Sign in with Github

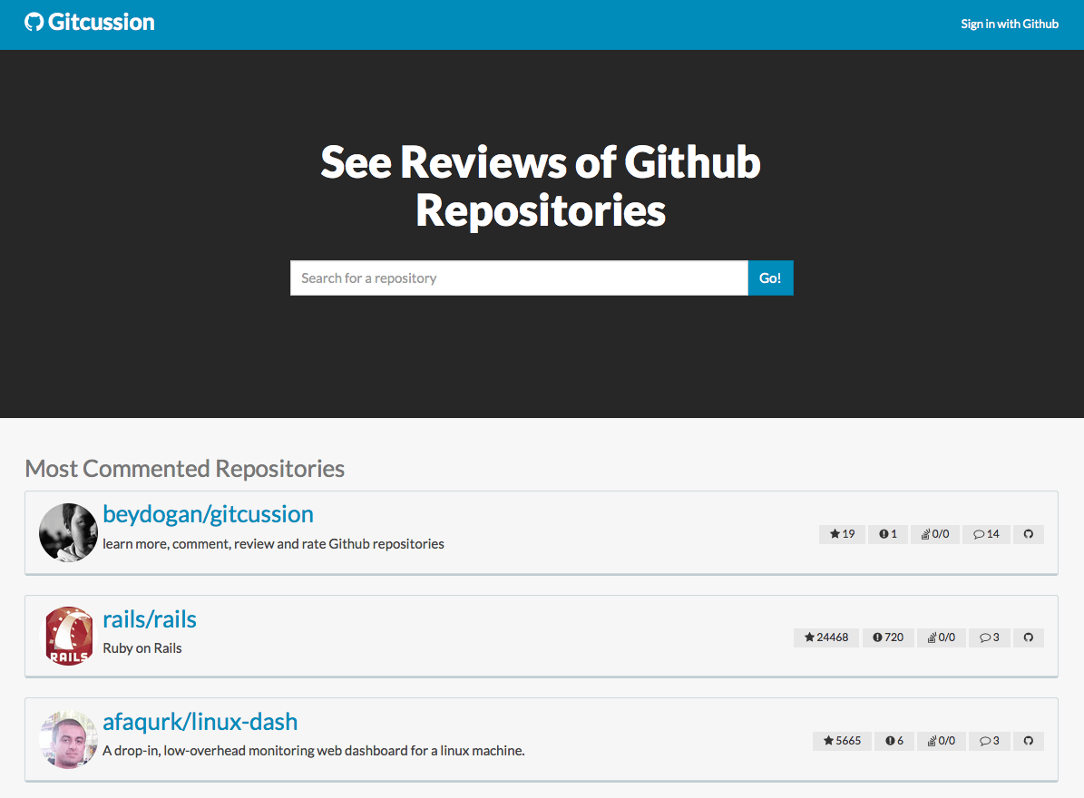1010,24
